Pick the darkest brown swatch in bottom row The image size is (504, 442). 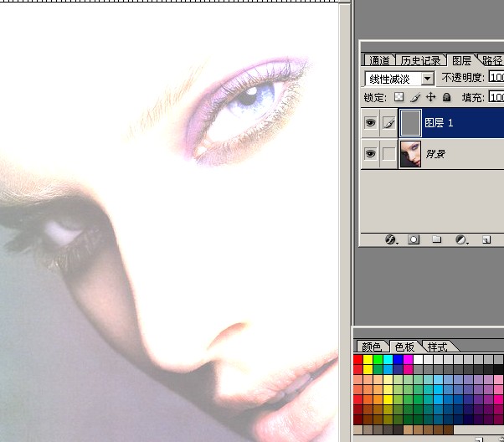coord(448,429)
